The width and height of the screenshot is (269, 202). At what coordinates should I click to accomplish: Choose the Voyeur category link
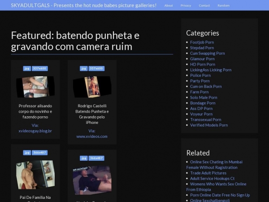(x=201, y=114)
